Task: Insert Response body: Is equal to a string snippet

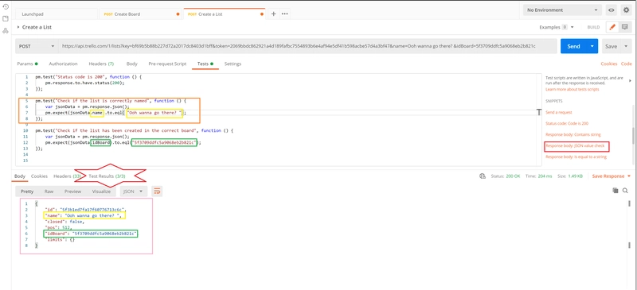Action: (x=576, y=157)
